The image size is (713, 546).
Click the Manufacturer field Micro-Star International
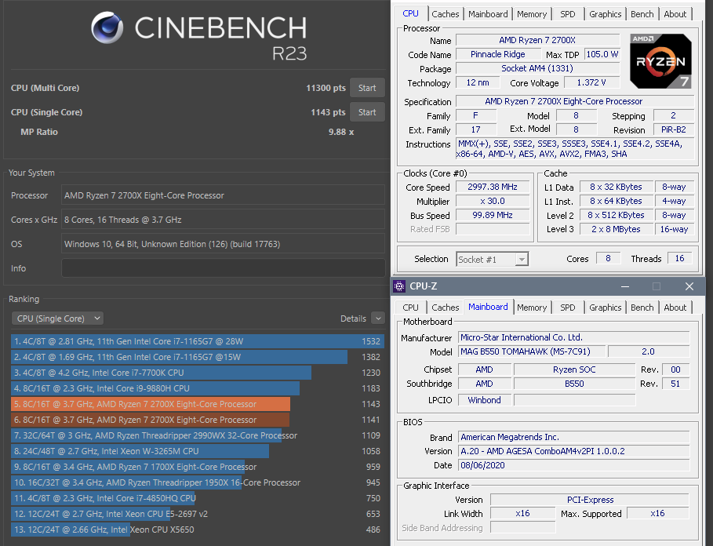click(x=574, y=337)
